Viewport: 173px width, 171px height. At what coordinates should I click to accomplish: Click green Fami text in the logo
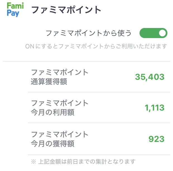(15, 6)
